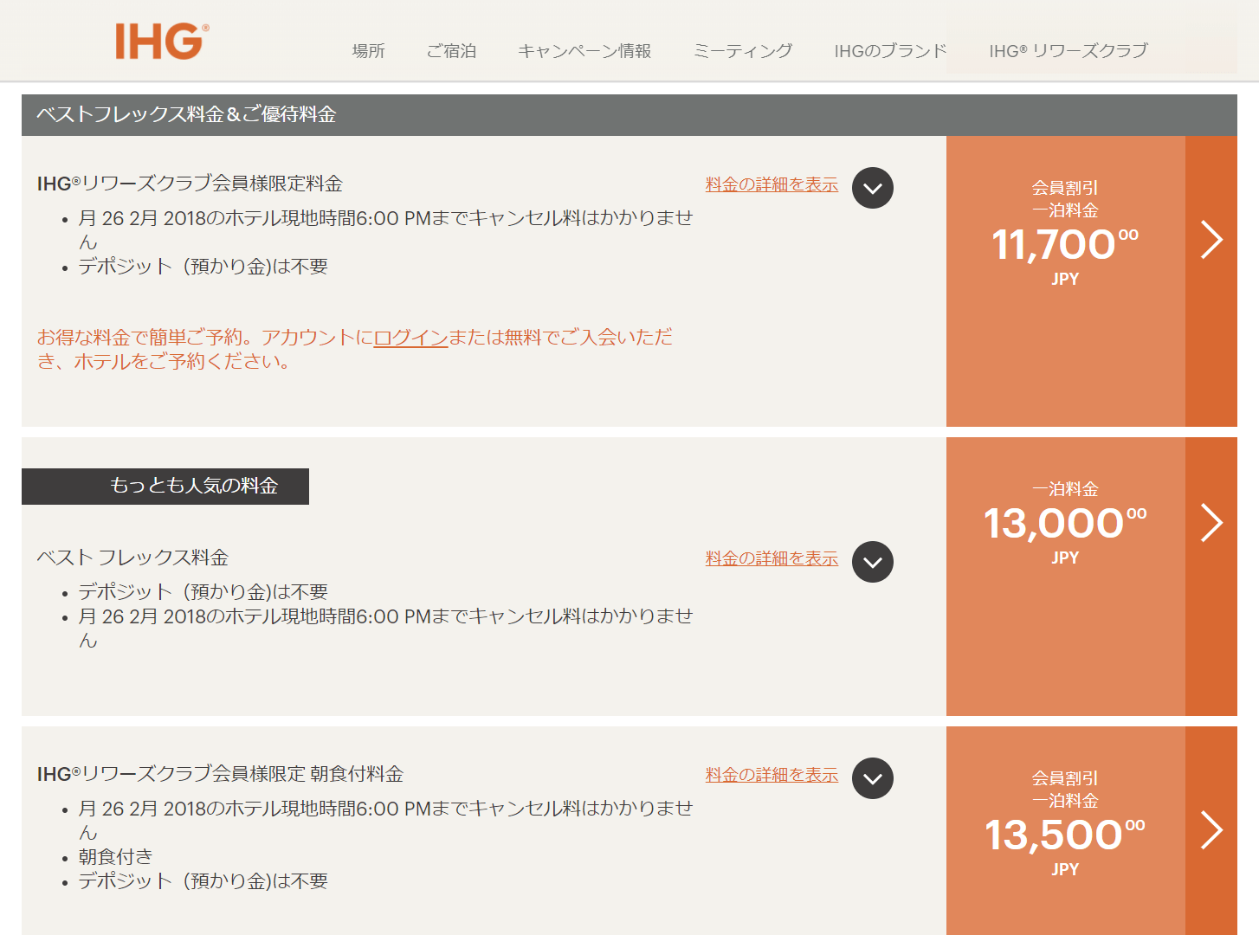This screenshot has width=1259, height=935.
Task: Select the 11,700 JPY rate arrow
Action: coord(1211,240)
